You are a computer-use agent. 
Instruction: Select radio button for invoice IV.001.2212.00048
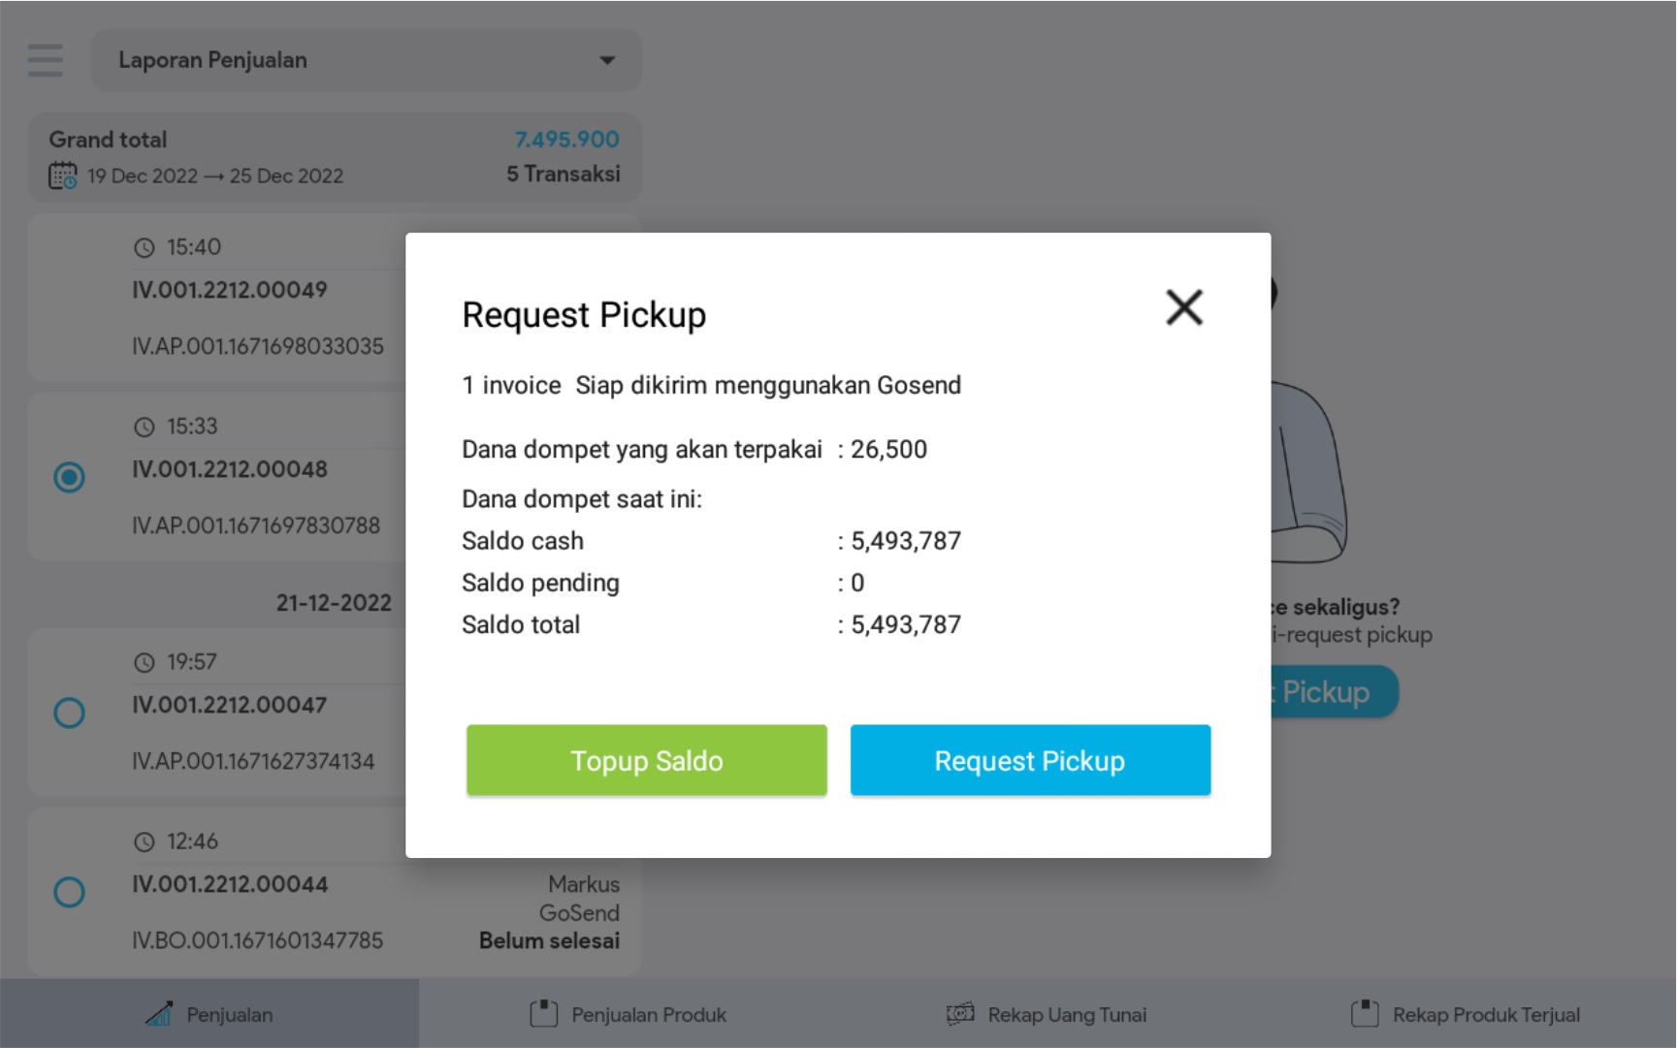point(69,477)
